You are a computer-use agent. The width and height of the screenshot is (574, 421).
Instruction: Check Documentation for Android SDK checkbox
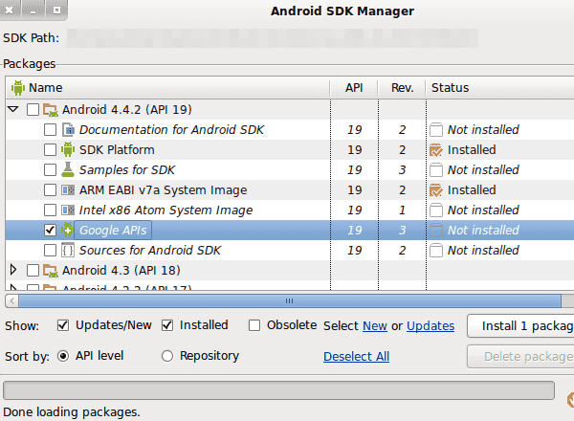[50, 129]
